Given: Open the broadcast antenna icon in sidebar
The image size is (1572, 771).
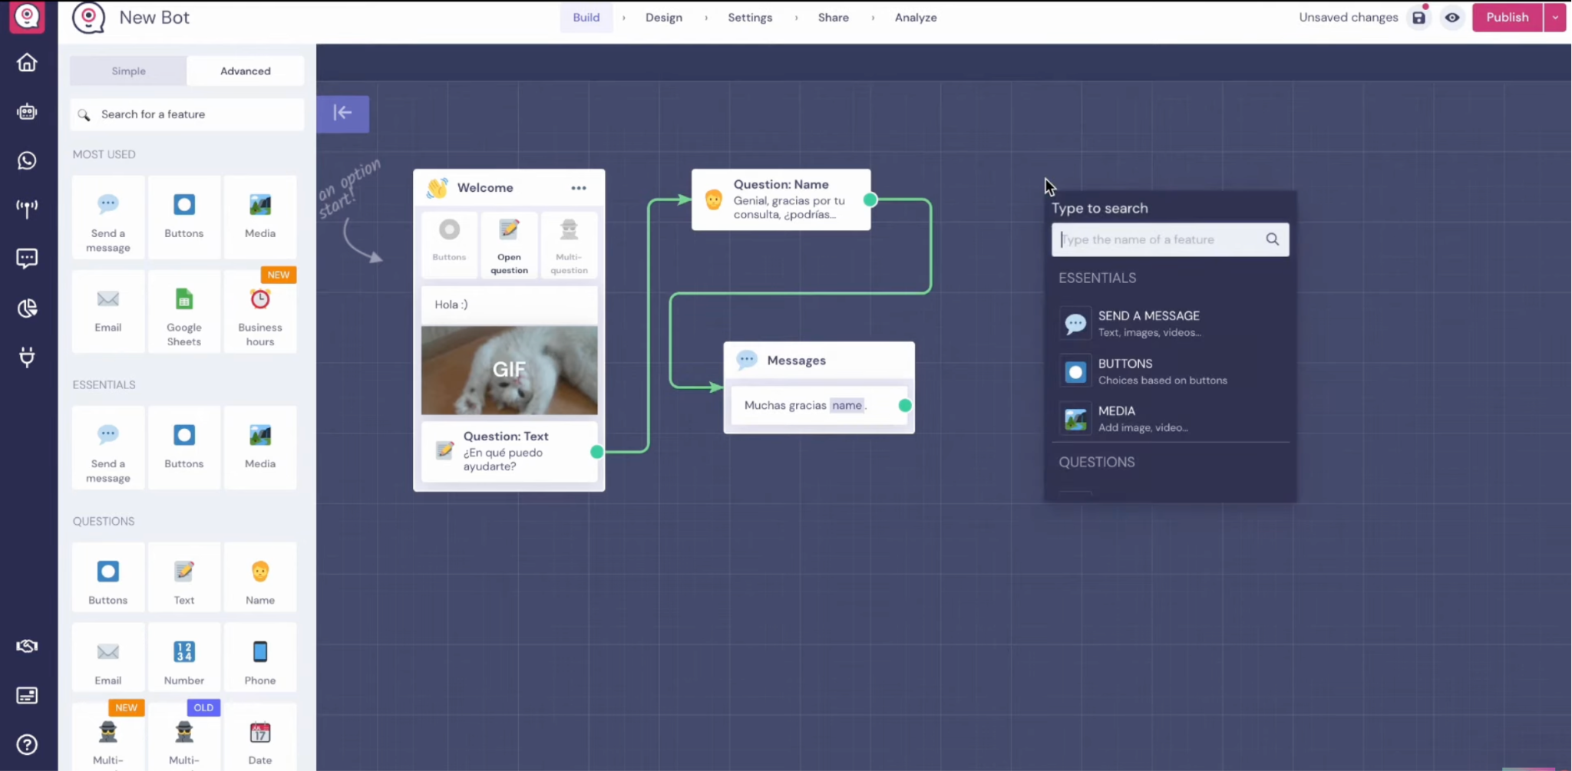Looking at the screenshot, I should (x=27, y=209).
